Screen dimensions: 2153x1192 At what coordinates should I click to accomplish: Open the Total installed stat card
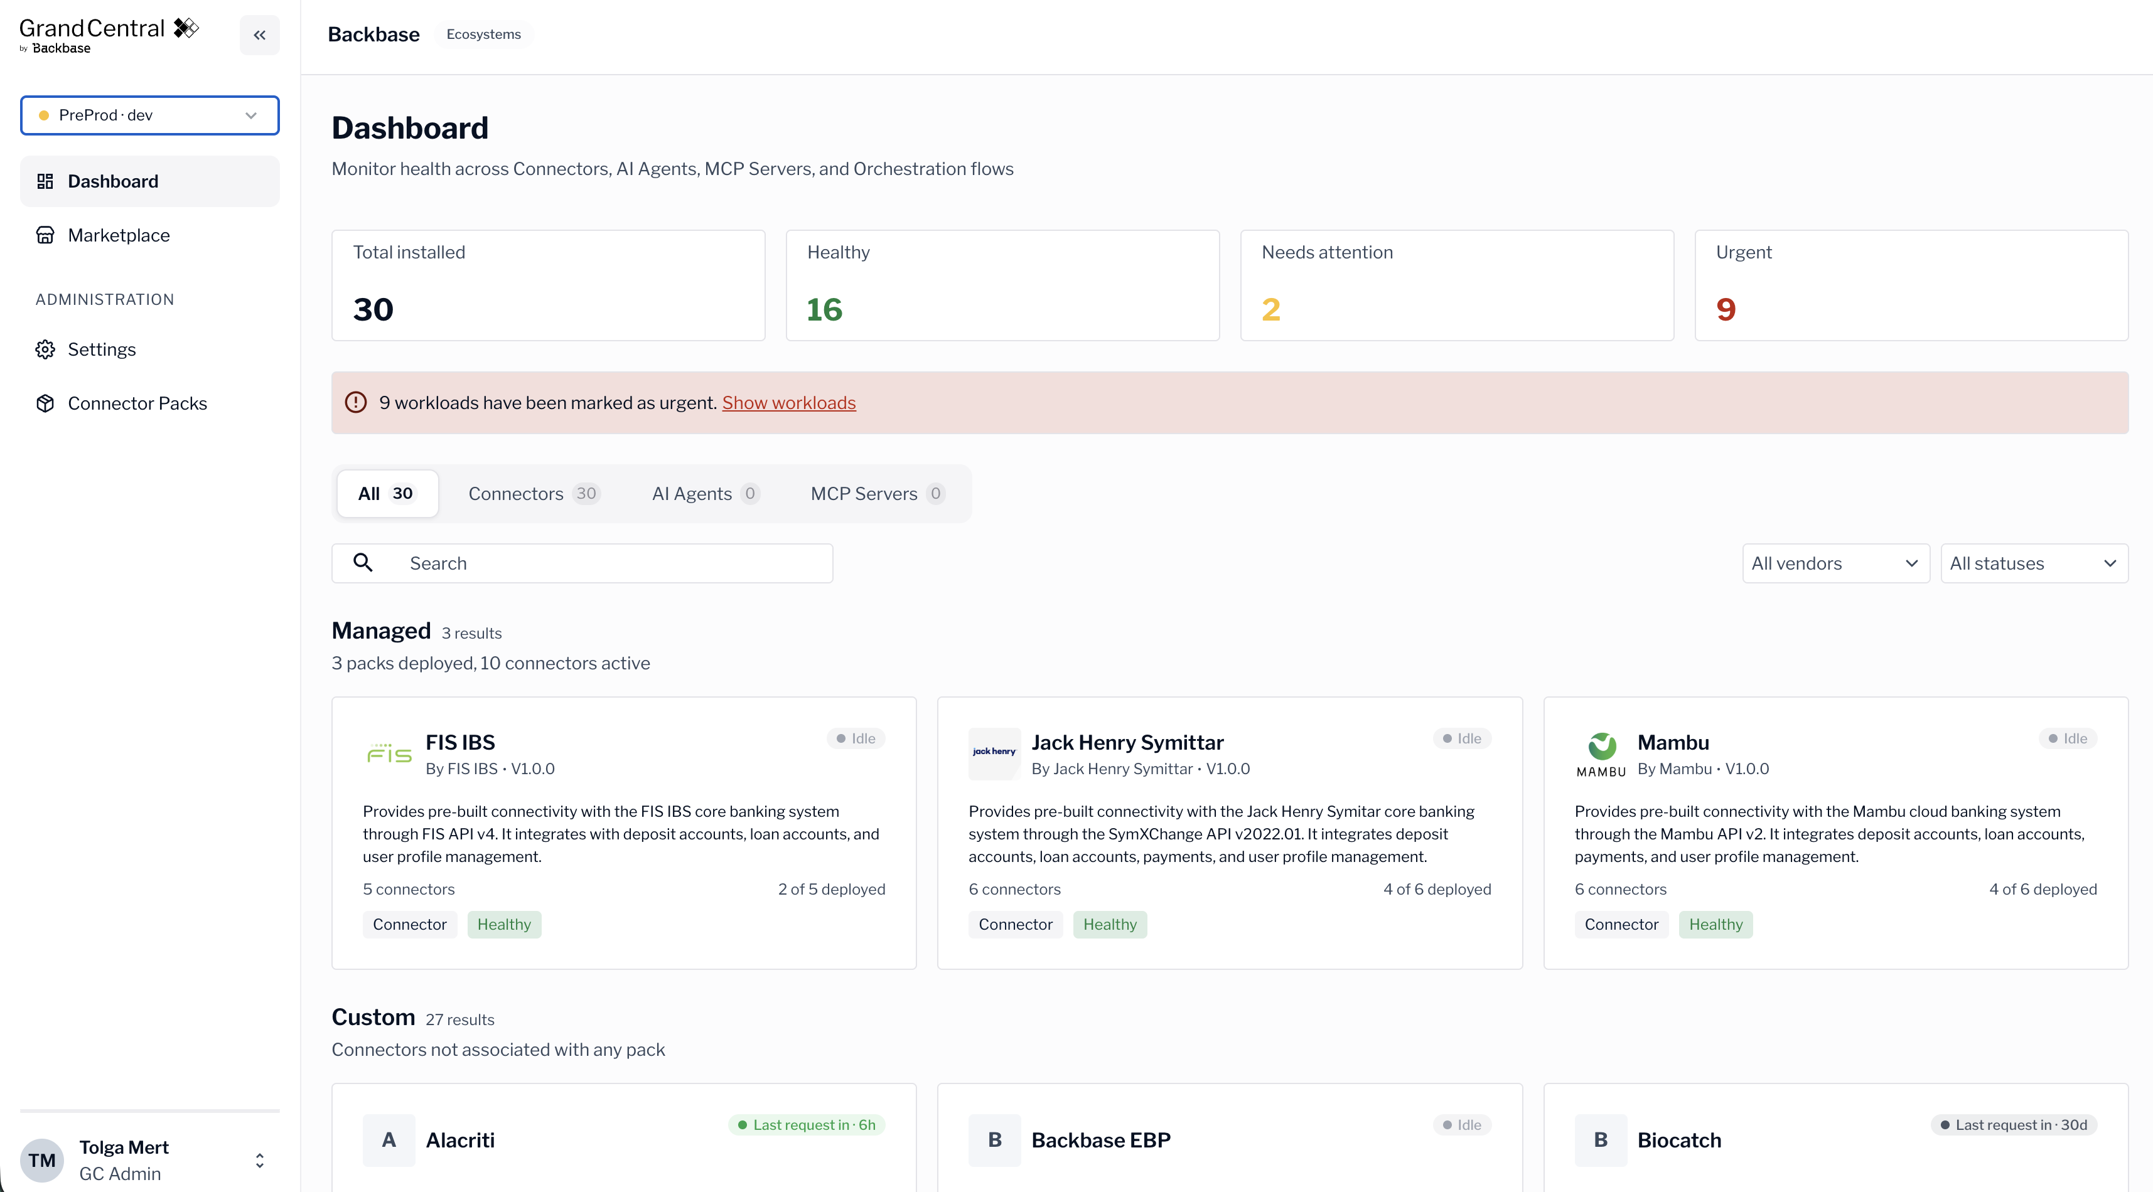point(548,285)
